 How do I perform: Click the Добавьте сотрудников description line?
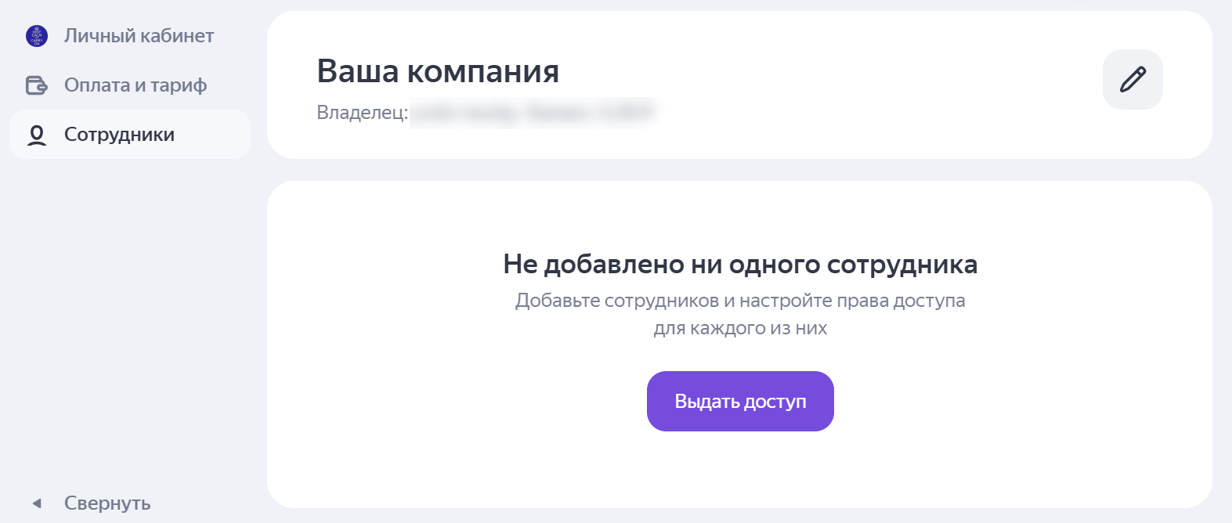click(740, 301)
